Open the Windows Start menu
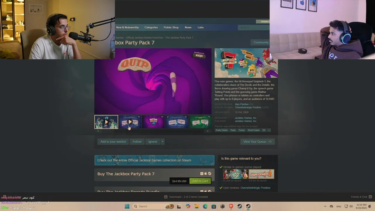The width and height of the screenshot is (375, 211). pos(127,206)
